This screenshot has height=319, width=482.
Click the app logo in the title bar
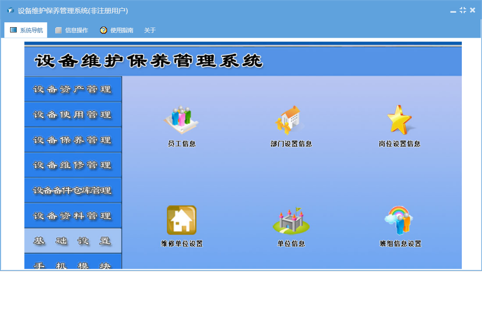tap(11, 11)
